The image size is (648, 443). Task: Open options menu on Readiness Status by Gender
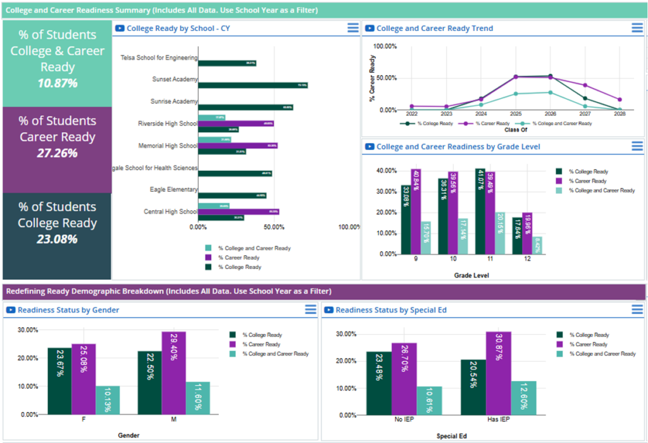[310, 309]
